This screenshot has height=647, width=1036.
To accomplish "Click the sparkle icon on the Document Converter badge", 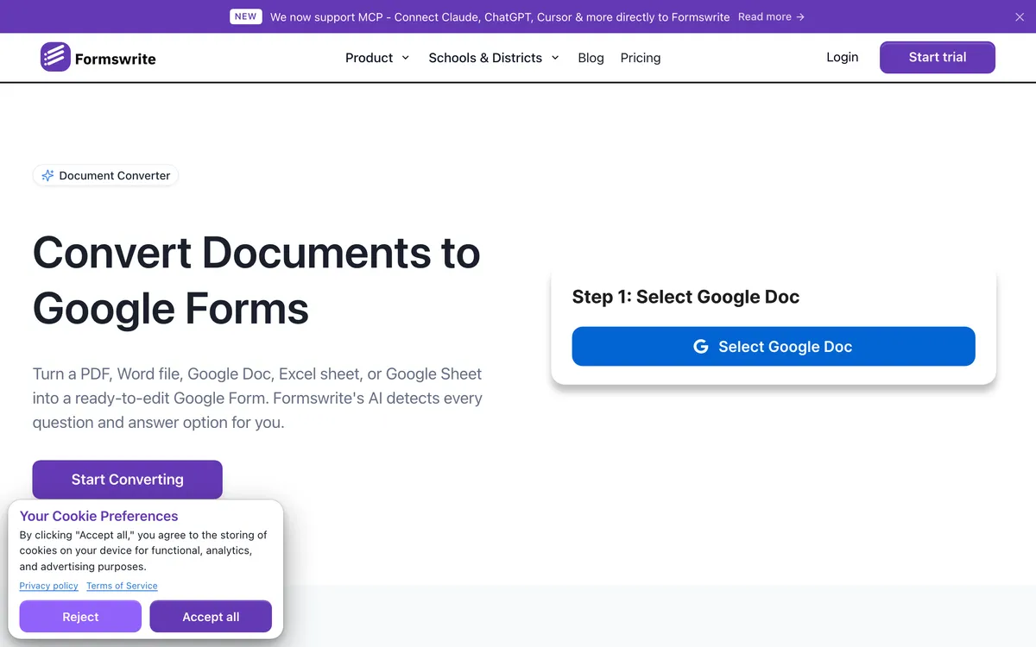I will tap(48, 175).
